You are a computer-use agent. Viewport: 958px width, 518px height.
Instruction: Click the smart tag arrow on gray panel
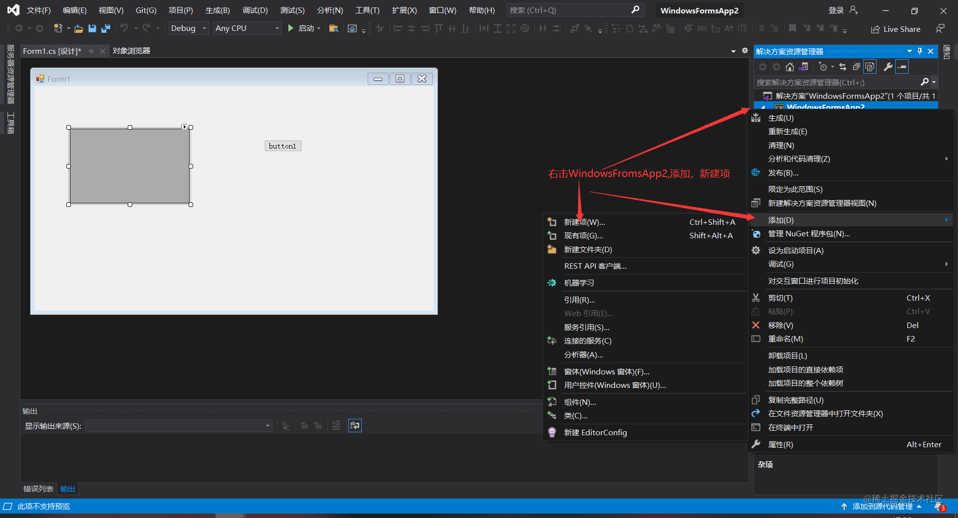pos(185,127)
